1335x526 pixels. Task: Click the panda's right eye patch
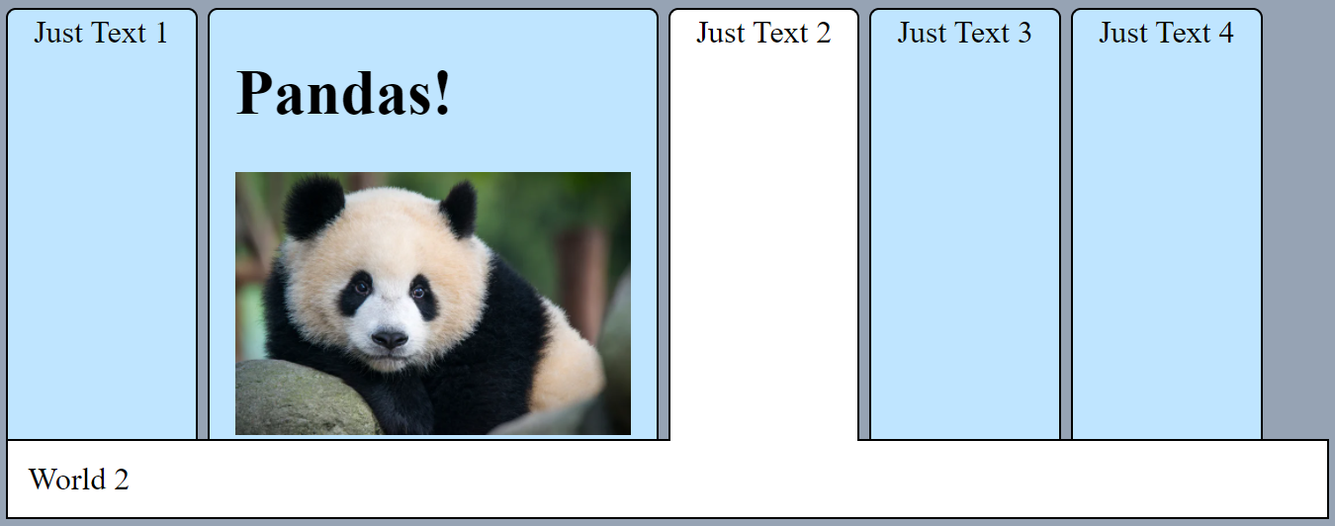422,297
